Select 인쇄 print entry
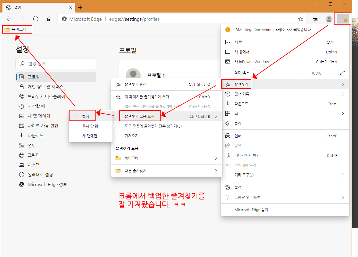Screen dimensions: 358x257 285,136
